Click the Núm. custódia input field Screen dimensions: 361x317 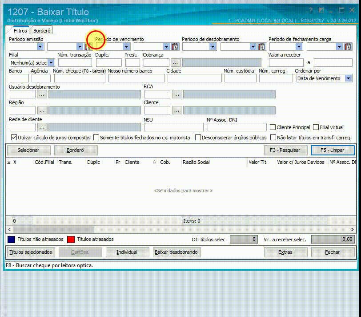241,78
